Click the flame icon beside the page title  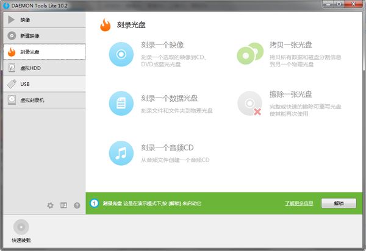105,25
